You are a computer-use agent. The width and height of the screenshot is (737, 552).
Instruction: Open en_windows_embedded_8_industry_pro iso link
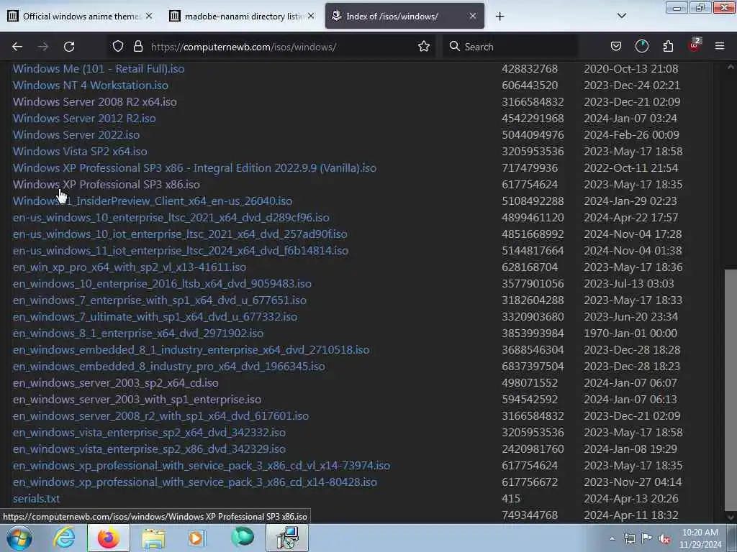(168, 366)
